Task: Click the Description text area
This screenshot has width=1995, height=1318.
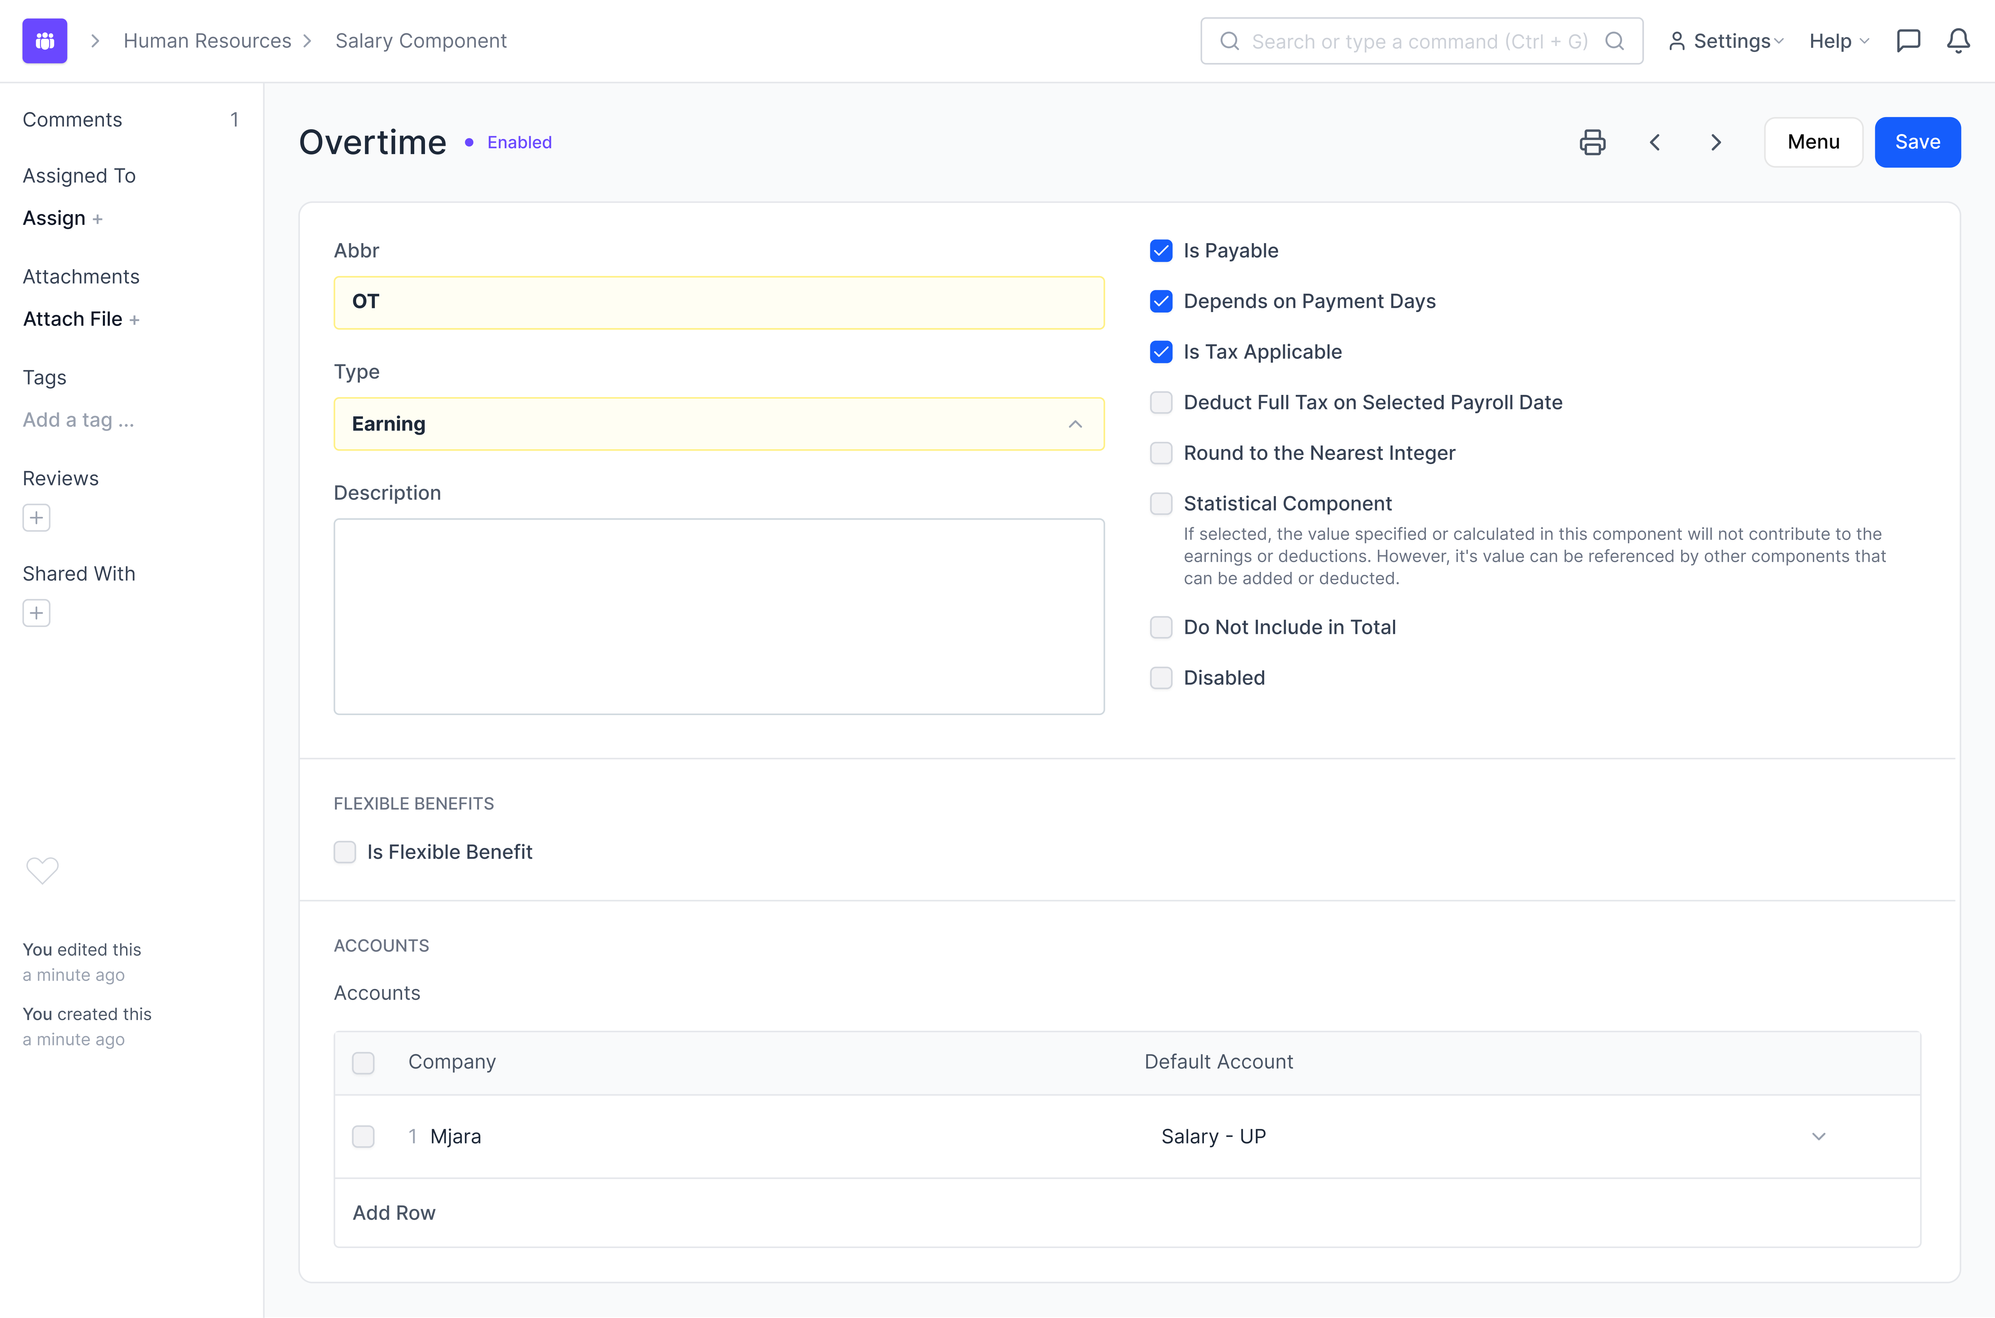Action: click(x=718, y=616)
